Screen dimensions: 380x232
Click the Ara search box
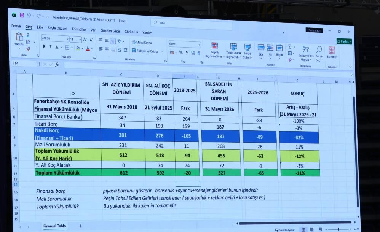(x=192, y=24)
